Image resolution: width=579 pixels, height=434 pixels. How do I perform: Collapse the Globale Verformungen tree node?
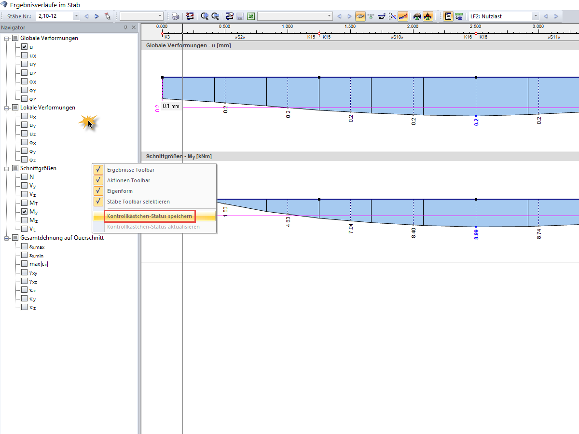[7, 38]
